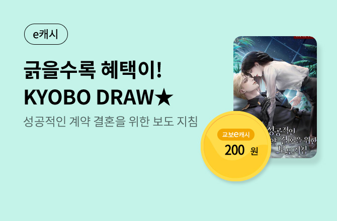Click the KYOBO DRAW title text
The height and width of the screenshot is (221, 337).
89,97
